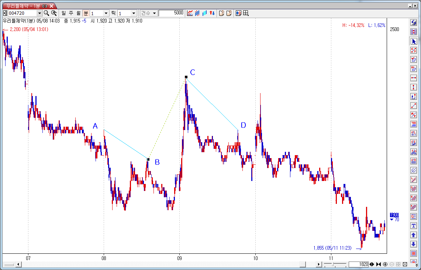The image size is (421, 270).
Task: Choose the horizontal line drawing tool
Action: (414, 78)
